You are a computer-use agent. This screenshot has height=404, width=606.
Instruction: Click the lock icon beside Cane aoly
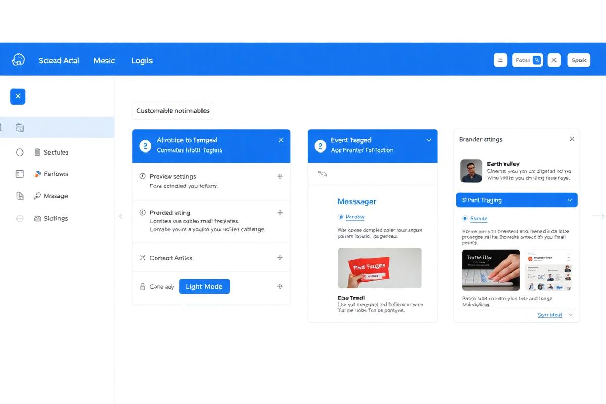point(142,287)
